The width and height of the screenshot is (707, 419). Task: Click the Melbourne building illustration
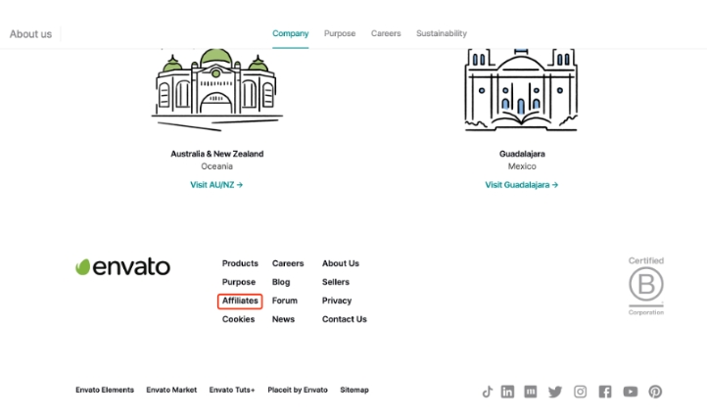click(x=216, y=88)
